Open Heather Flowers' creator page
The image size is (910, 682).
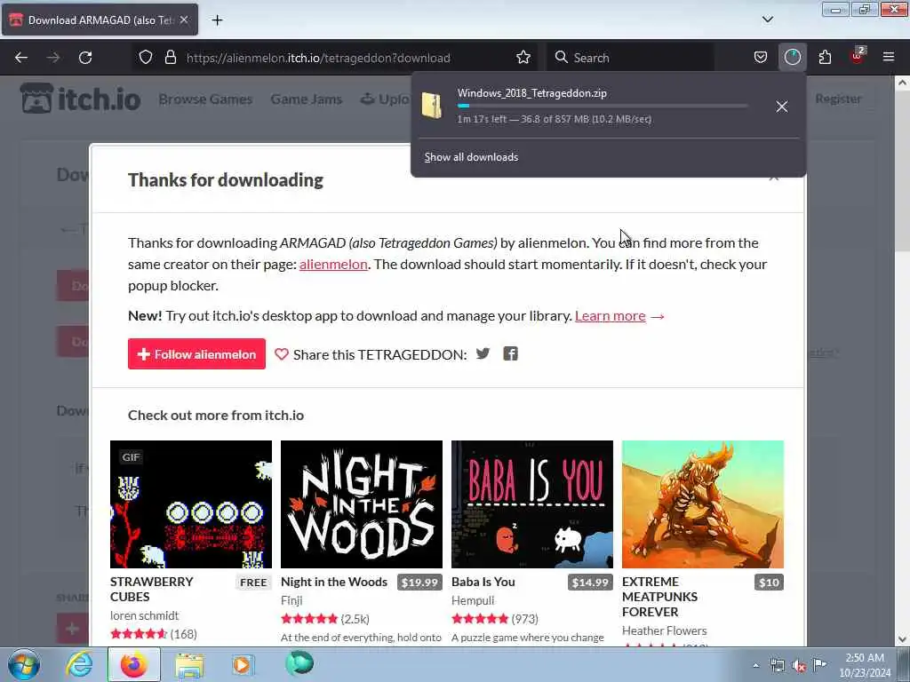click(x=665, y=631)
